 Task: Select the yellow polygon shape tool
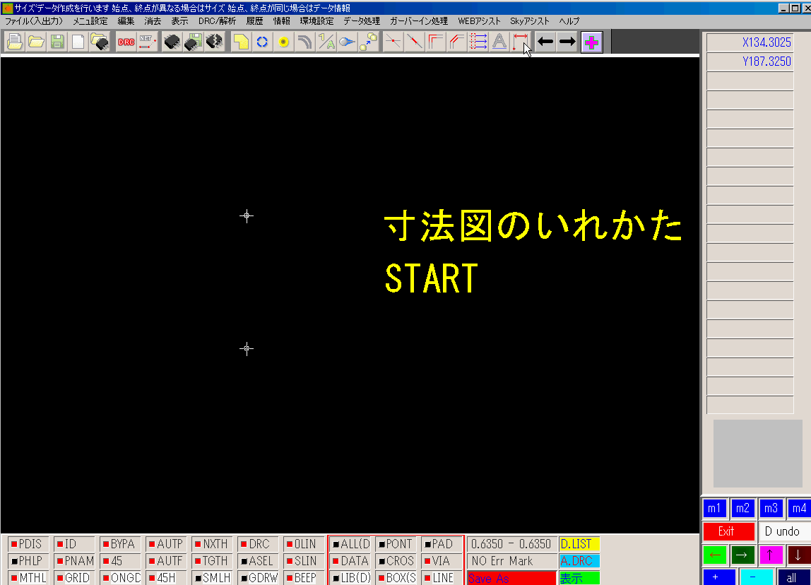(241, 42)
